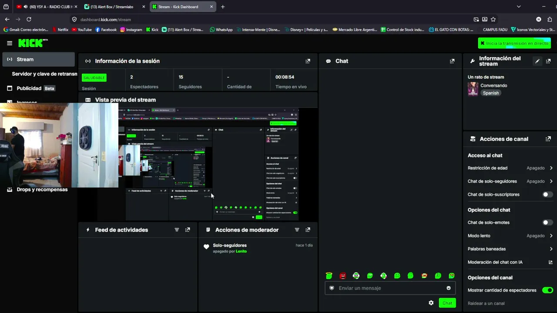Pop out the Acciones de moderador panel
Screen dimensions: 557x313
coord(308,230)
